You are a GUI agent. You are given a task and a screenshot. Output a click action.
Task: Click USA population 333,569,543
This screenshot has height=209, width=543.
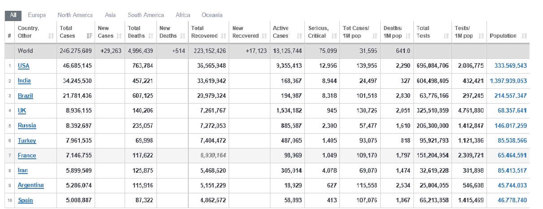coord(511,66)
